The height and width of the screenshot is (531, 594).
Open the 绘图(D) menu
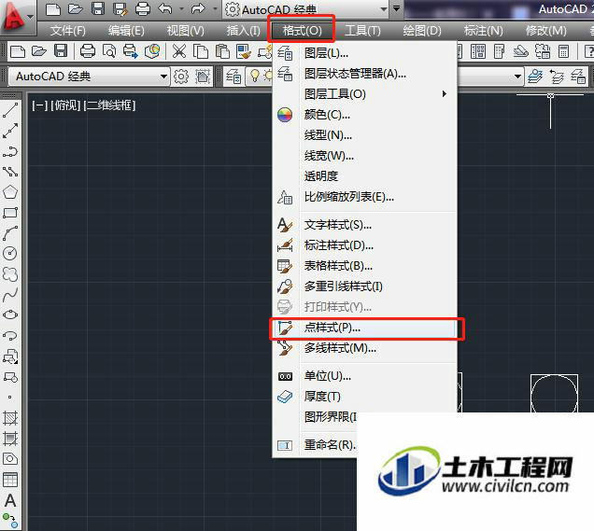coord(422,31)
